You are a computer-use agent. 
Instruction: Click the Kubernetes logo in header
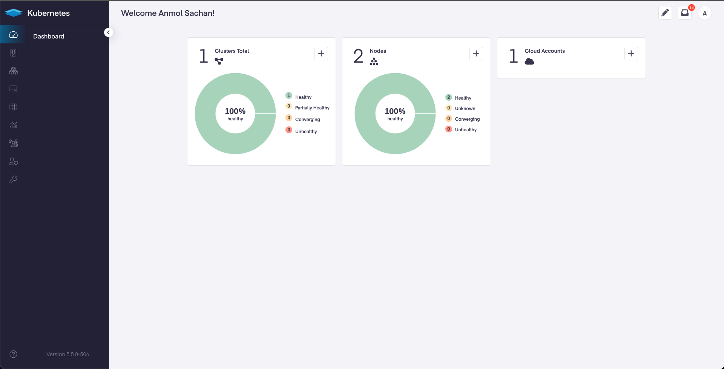coord(14,13)
